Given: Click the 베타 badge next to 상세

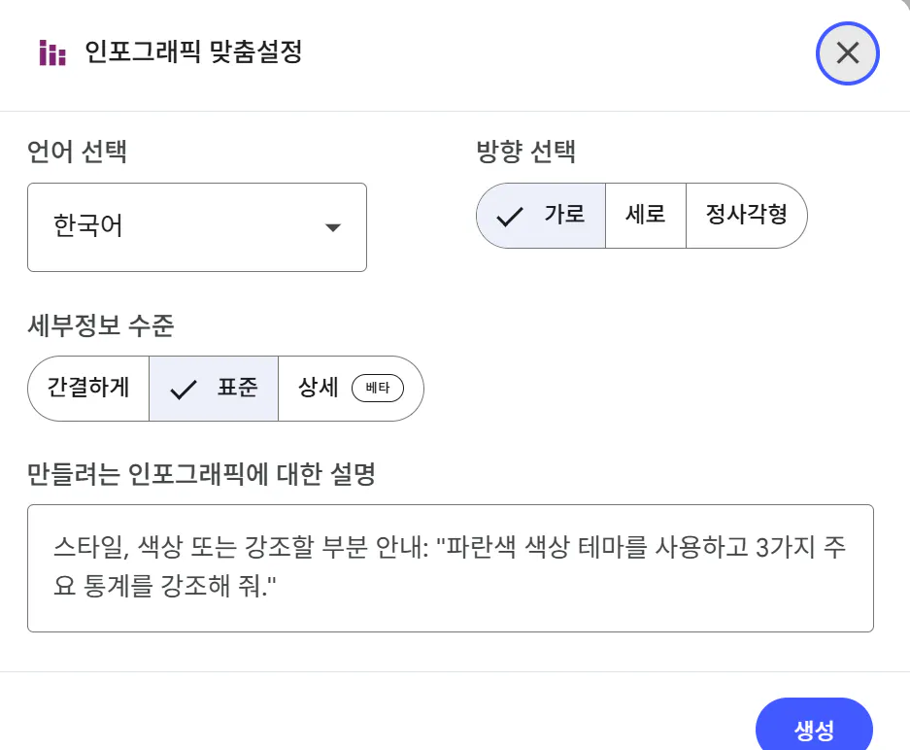Looking at the screenshot, I should pos(377,389).
